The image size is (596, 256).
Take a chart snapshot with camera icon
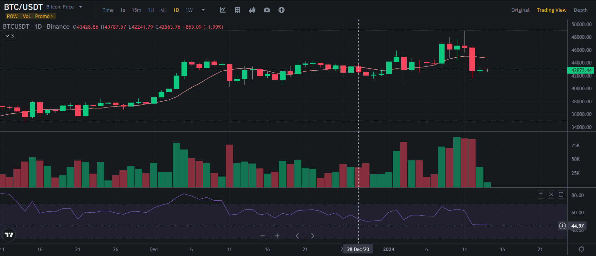click(267, 10)
